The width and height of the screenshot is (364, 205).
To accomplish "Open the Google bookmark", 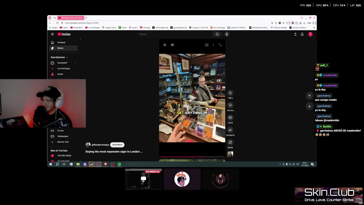I will (x=53, y=28).
